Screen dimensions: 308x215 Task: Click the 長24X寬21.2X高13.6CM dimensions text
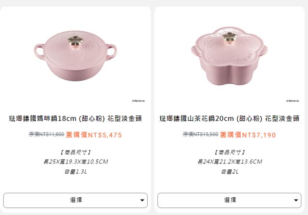pyautogui.click(x=230, y=162)
